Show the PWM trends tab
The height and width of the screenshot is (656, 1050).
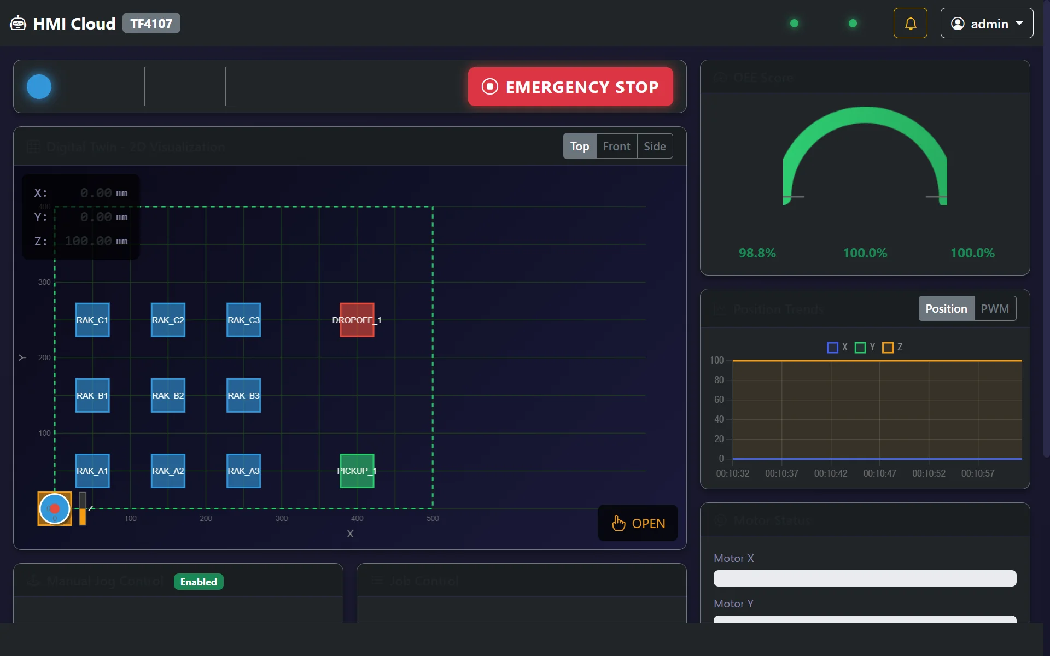pyautogui.click(x=995, y=309)
